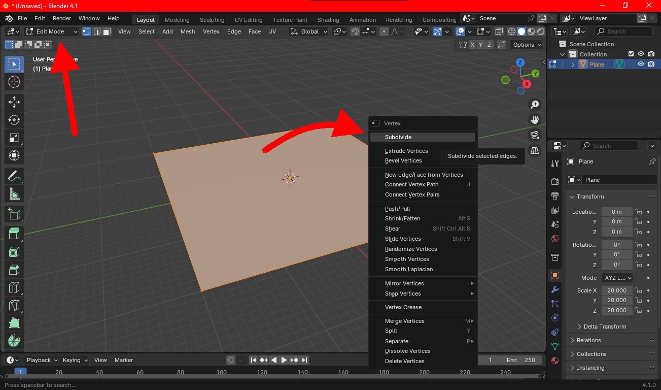Activate the Extrude Region tool
Viewport: 661px width, 390px height.
point(14,234)
